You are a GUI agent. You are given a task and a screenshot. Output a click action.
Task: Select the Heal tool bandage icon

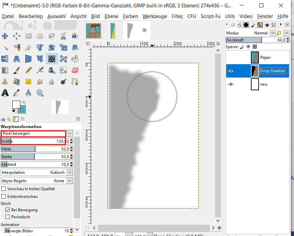28,81
